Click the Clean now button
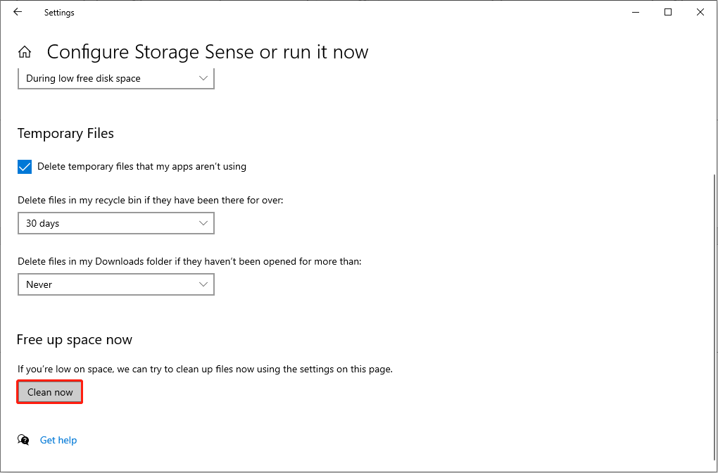Image resolution: width=718 pixels, height=473 pixels. (x=50, y=392)
